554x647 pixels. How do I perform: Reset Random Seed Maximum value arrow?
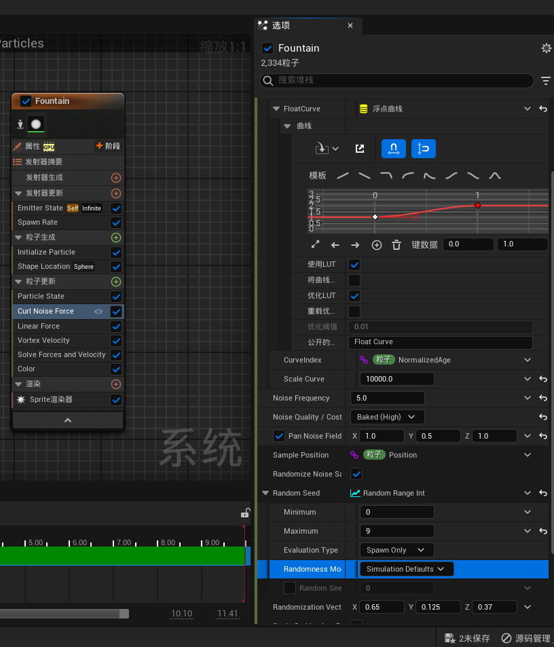pyautogui.click(x=543, y=531)
